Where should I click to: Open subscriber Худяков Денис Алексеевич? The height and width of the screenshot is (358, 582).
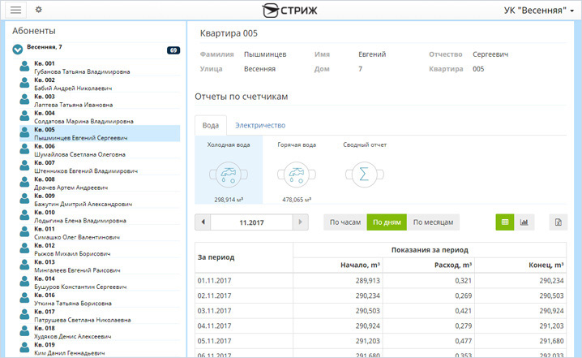point(73,336)
